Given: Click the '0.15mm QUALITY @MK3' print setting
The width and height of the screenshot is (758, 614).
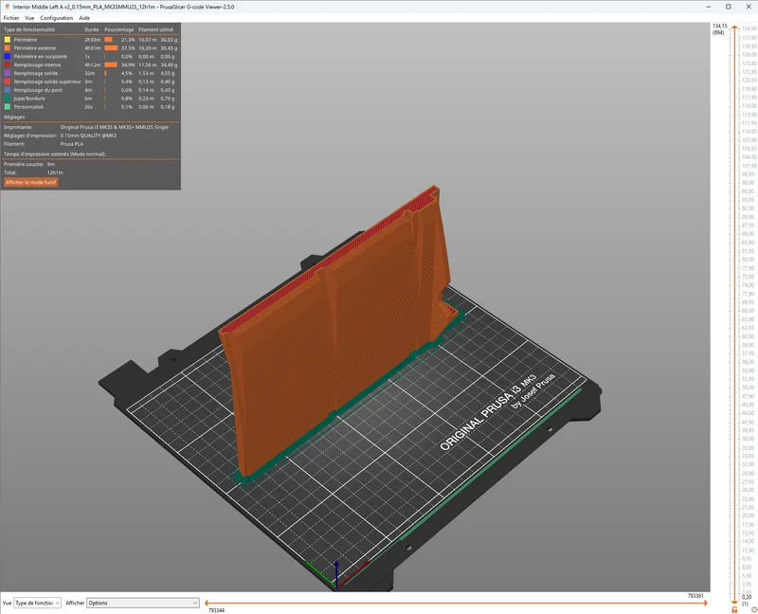Looking at the screenshot, I should [88, 135].
